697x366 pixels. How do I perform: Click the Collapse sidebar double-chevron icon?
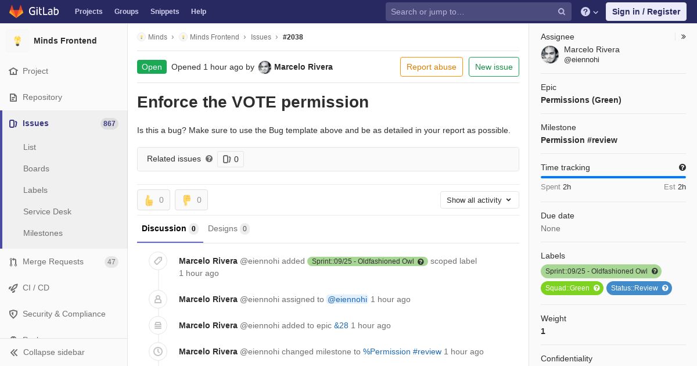click(x=14, y=352)
